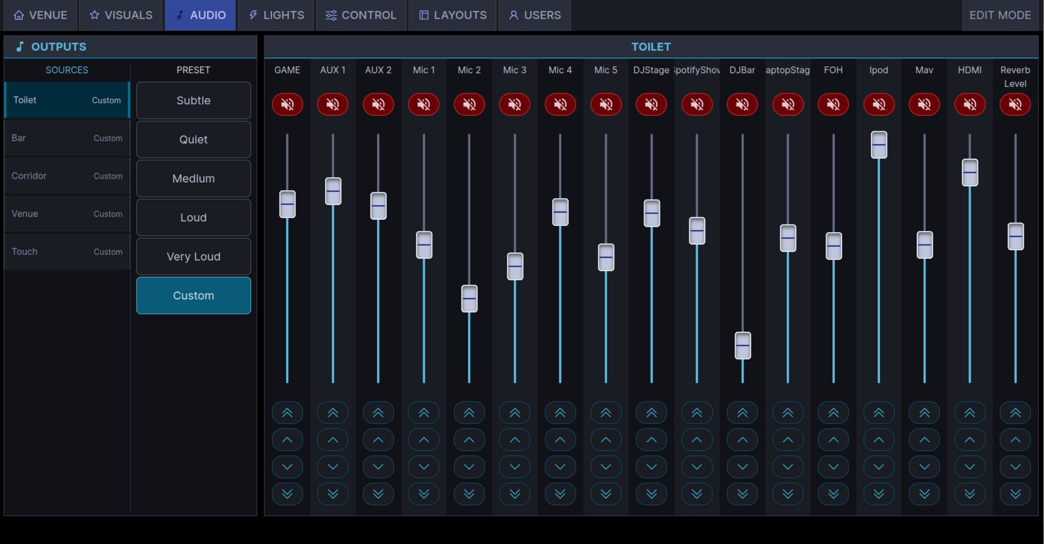The width and height of the screenshot is (1044, 544).
Task: Boost FOH level with double up arrow
Action: coord(833,413)
